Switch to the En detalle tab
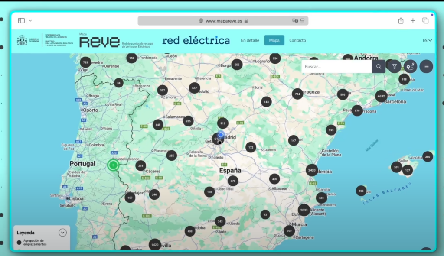Screen dimensions: 444x256 coord(250,40)
